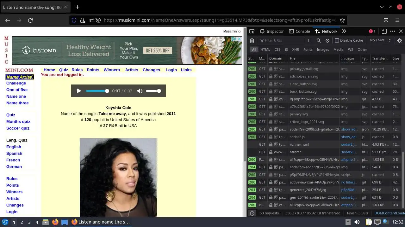Viewport: 405px width, 227px height.
Task: Open the Home navigation link
Action: [49, 70]
